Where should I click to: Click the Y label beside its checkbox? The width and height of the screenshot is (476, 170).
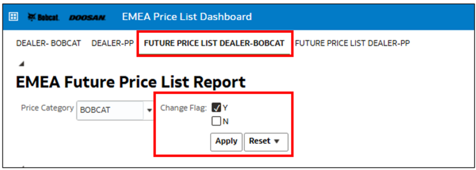tap(225, 108)
